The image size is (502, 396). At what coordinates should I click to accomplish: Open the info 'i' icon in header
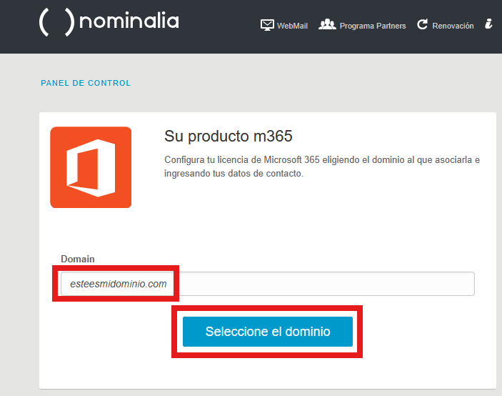(x=488, y=24)
